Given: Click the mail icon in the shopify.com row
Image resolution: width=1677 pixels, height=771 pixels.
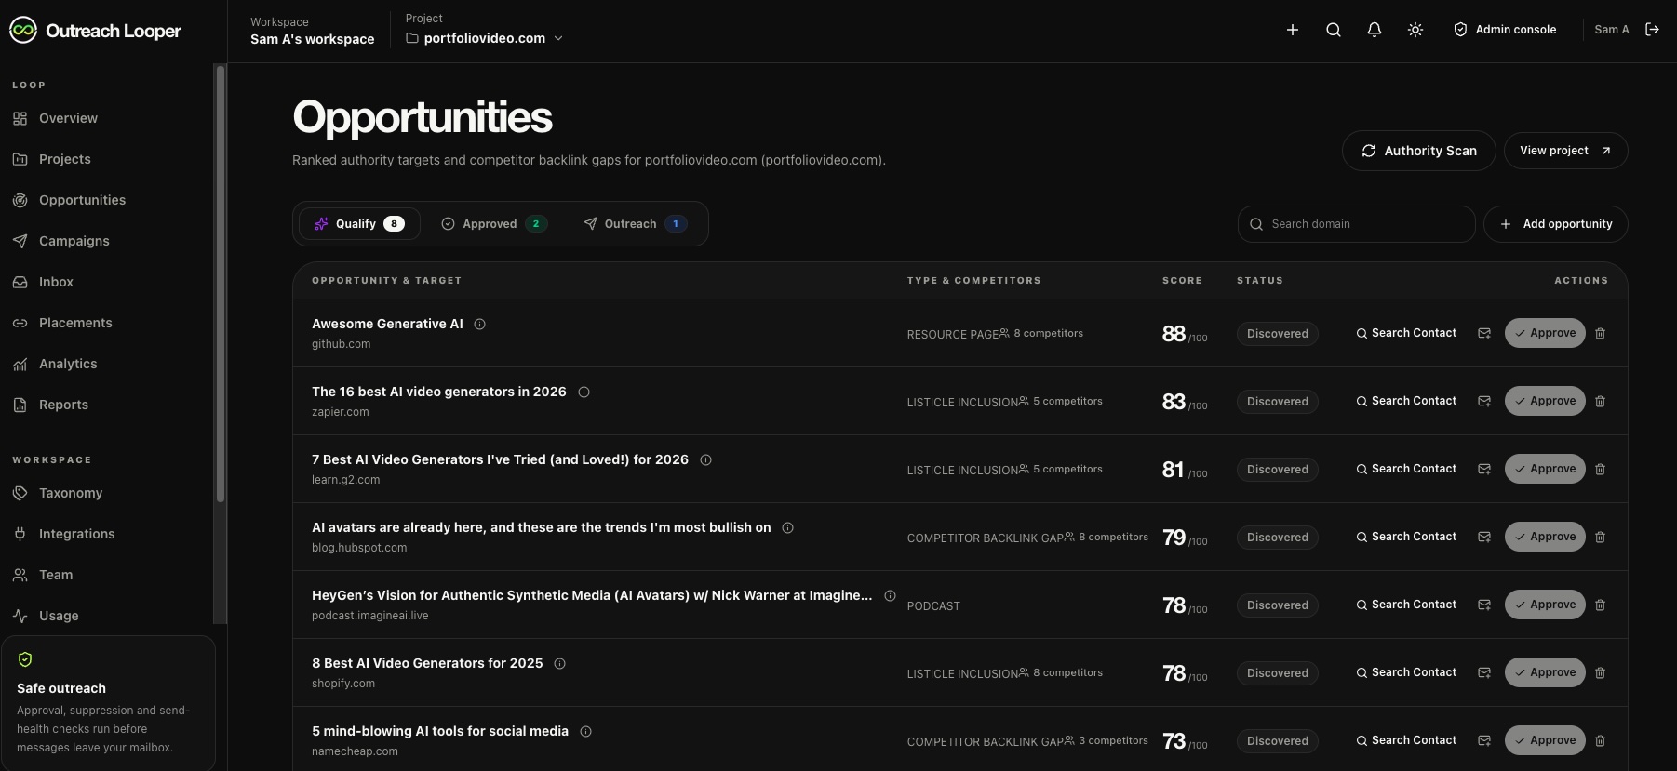Looking at the screenshot, I should click(x=1484, y=672).
